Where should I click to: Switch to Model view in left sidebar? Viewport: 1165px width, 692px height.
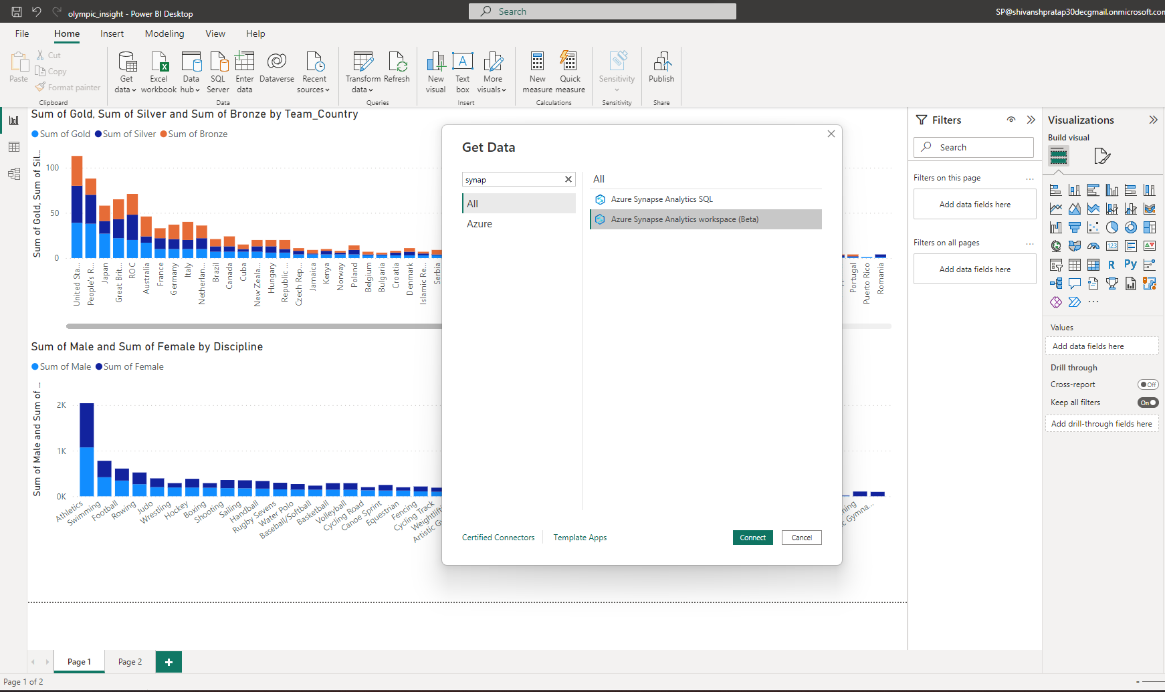14,174
